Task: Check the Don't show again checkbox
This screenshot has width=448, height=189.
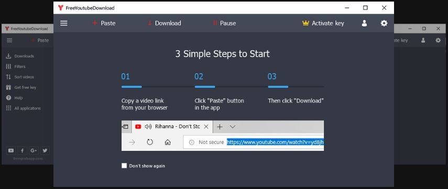Action: tap(124, 165)
